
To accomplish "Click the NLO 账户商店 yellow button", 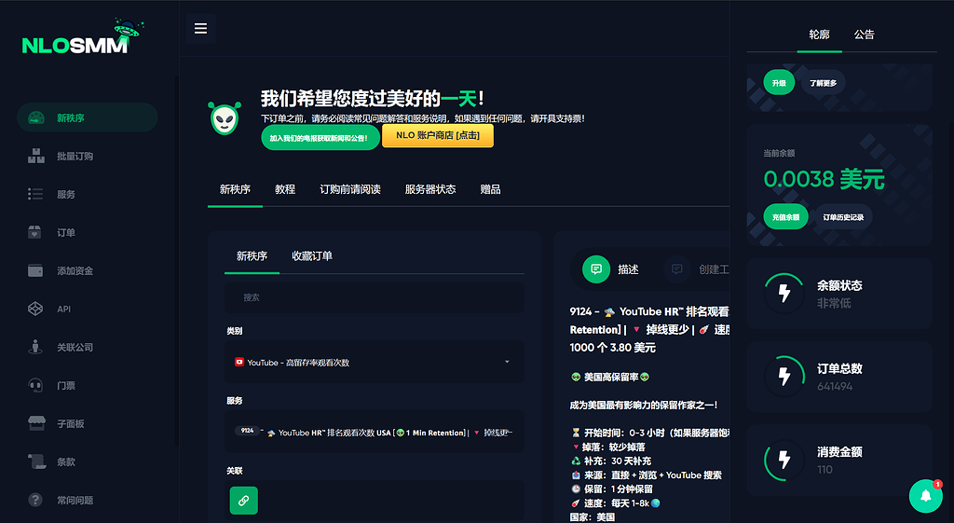I will [438, 136].
